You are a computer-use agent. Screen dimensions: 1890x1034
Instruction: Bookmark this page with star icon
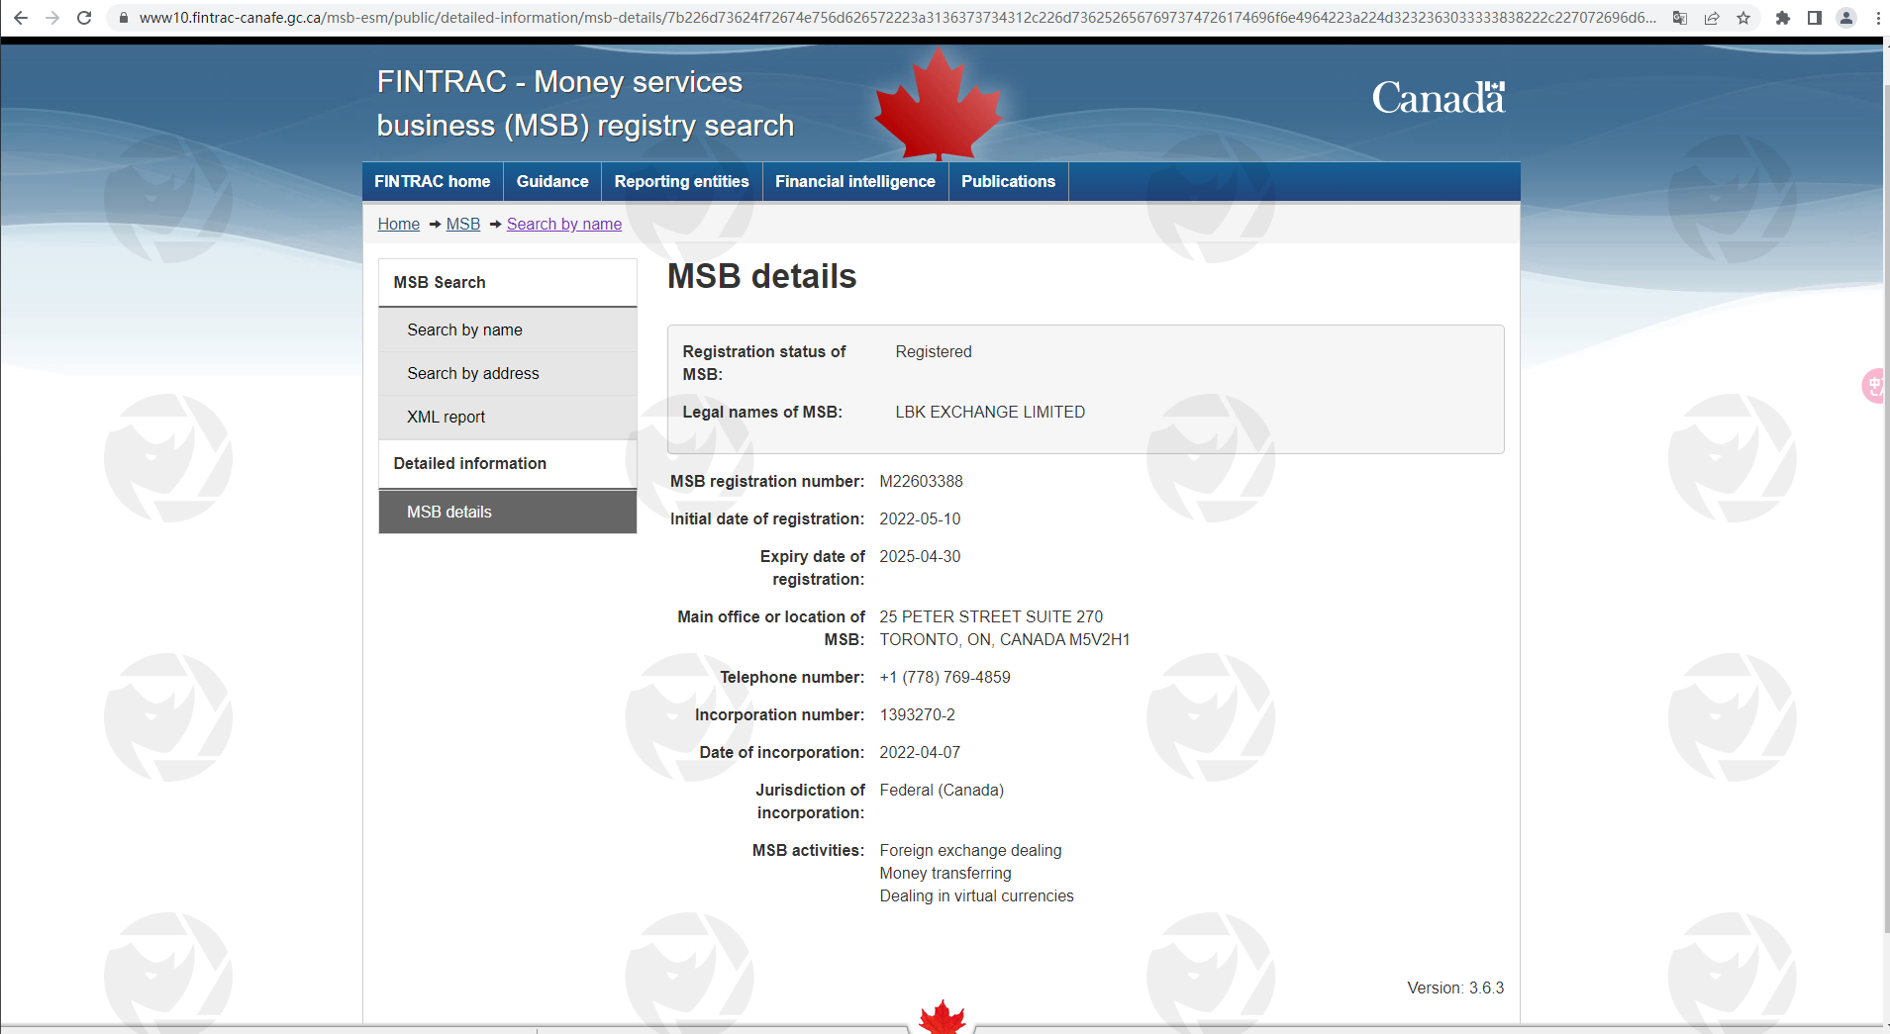(x=1743, y=18)
